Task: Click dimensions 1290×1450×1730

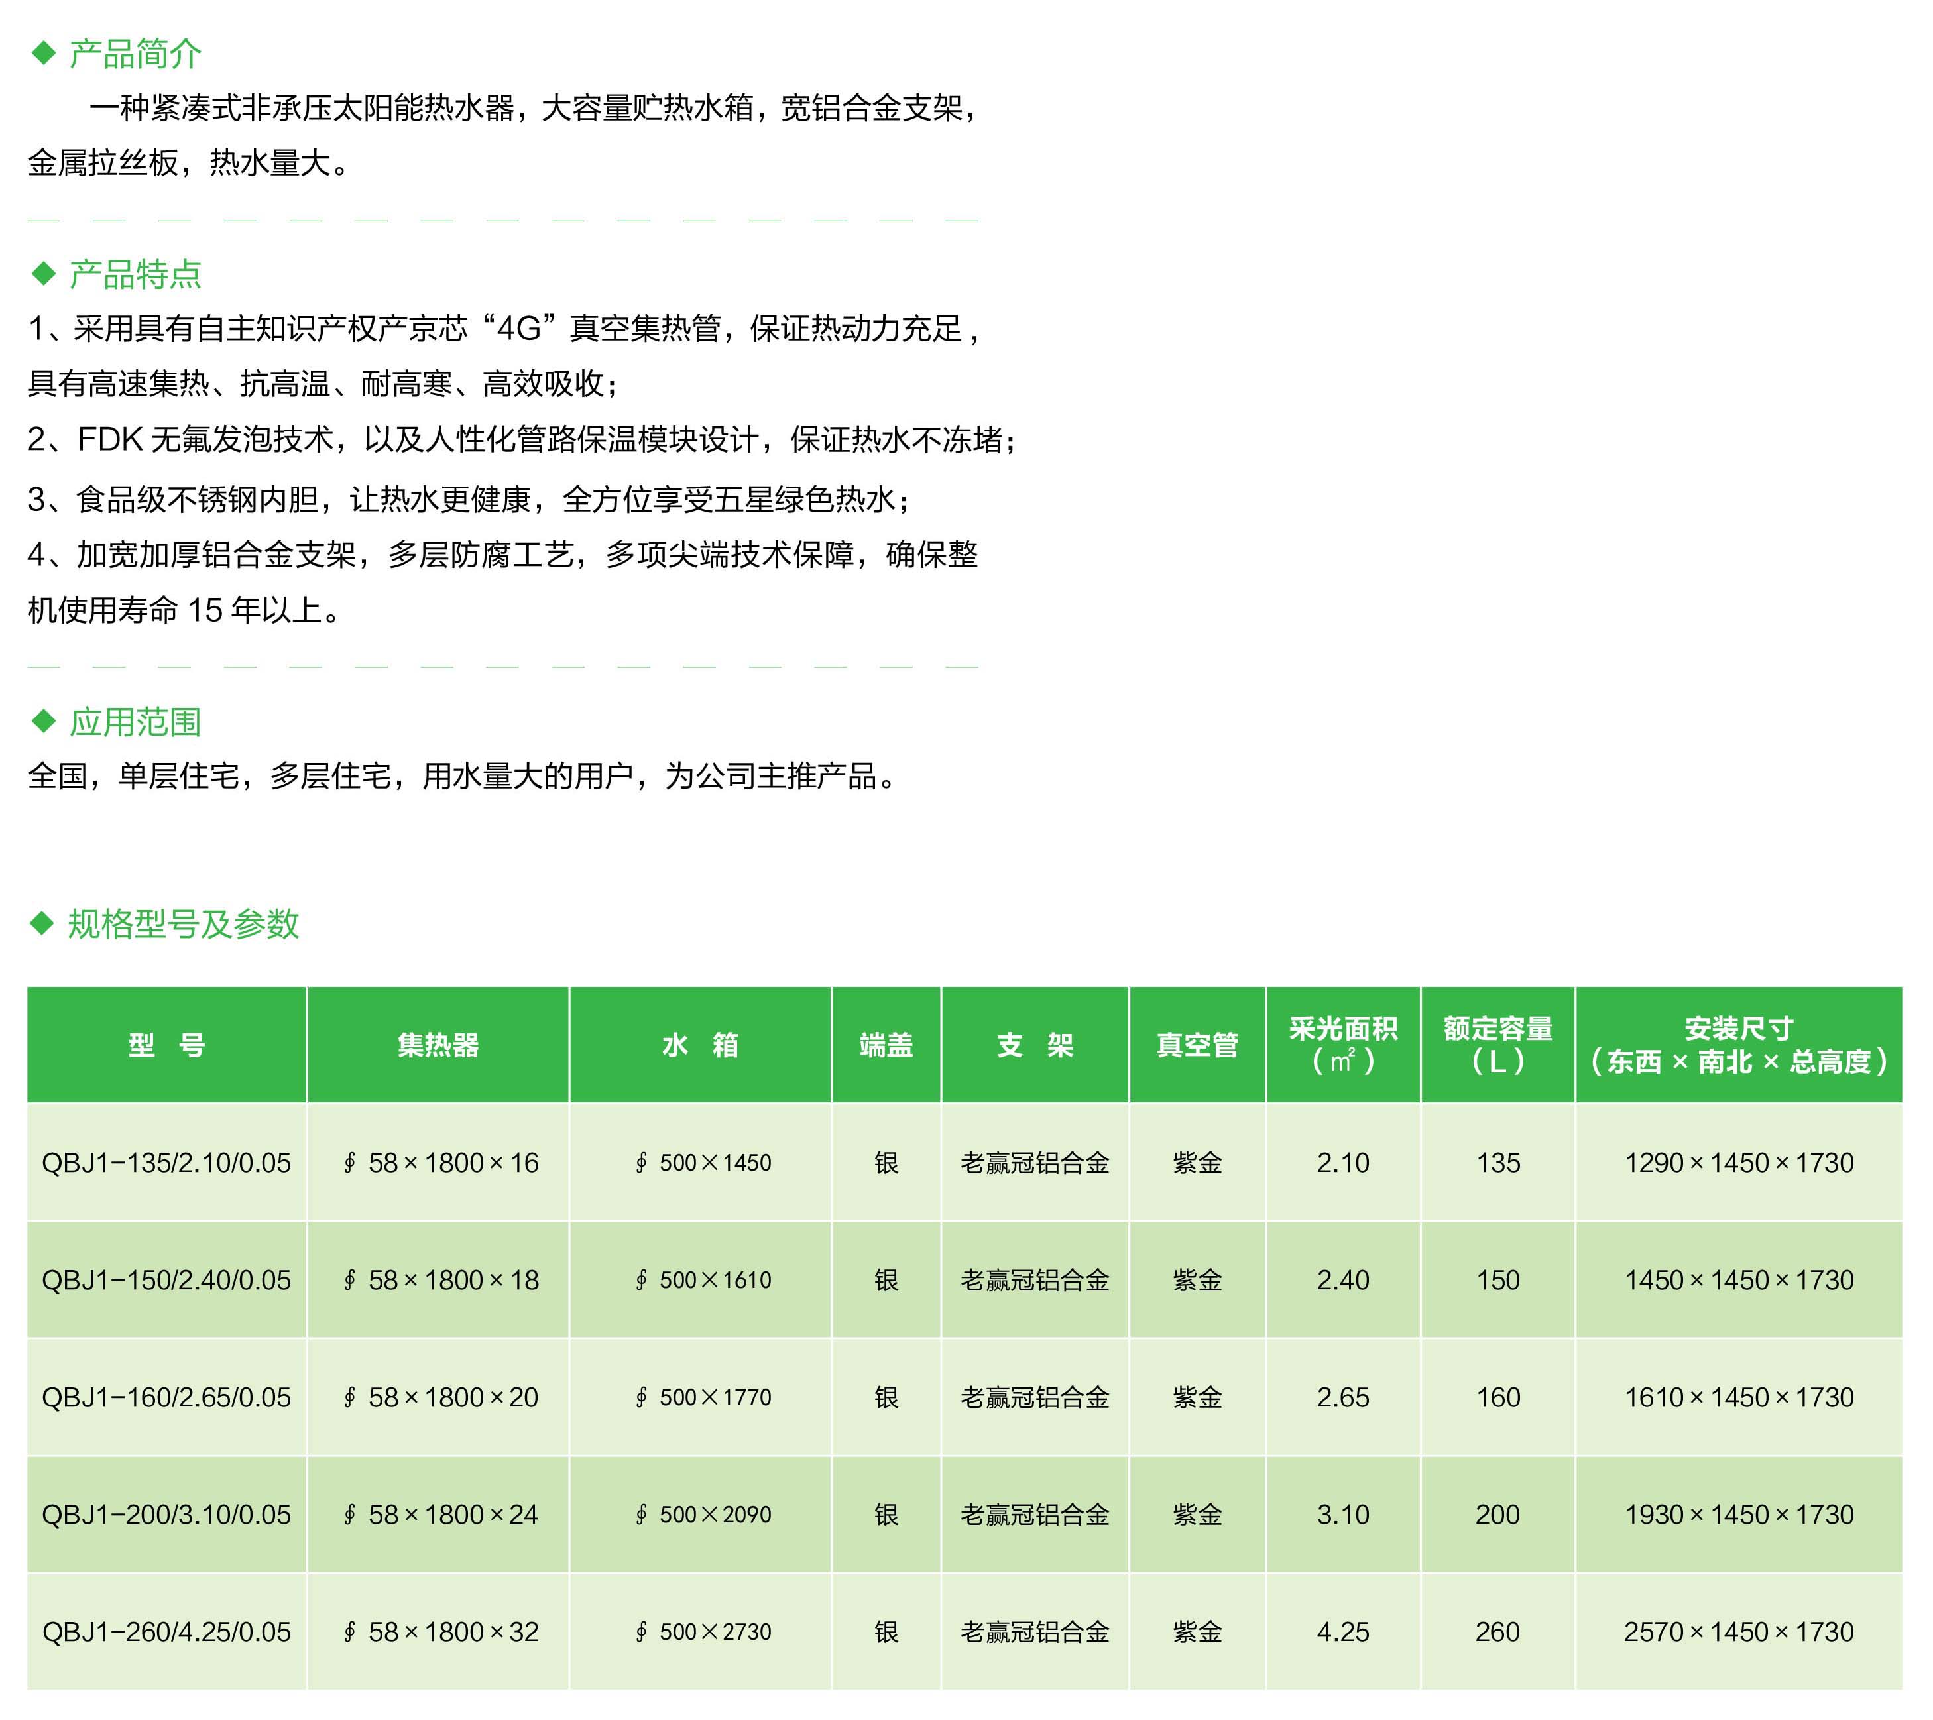Action: [1739, 1162]
